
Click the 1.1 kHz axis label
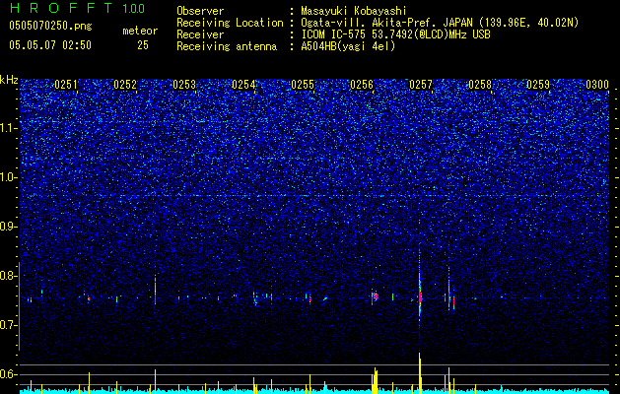[x=9, y=128]
